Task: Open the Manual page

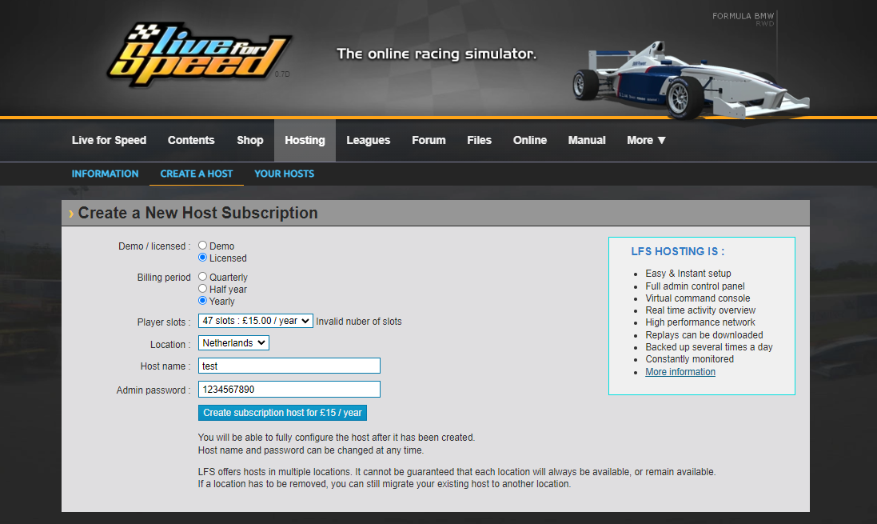Action: (x=587, y=141)
